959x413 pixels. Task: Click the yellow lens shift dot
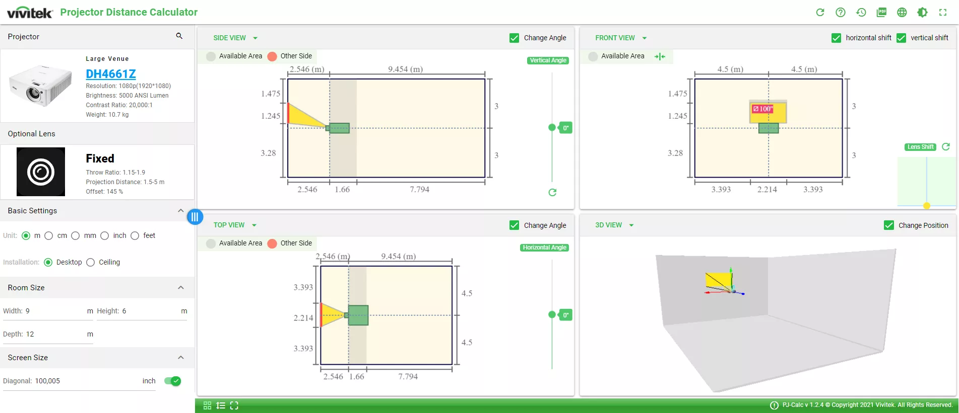click(x=927, y=206)
